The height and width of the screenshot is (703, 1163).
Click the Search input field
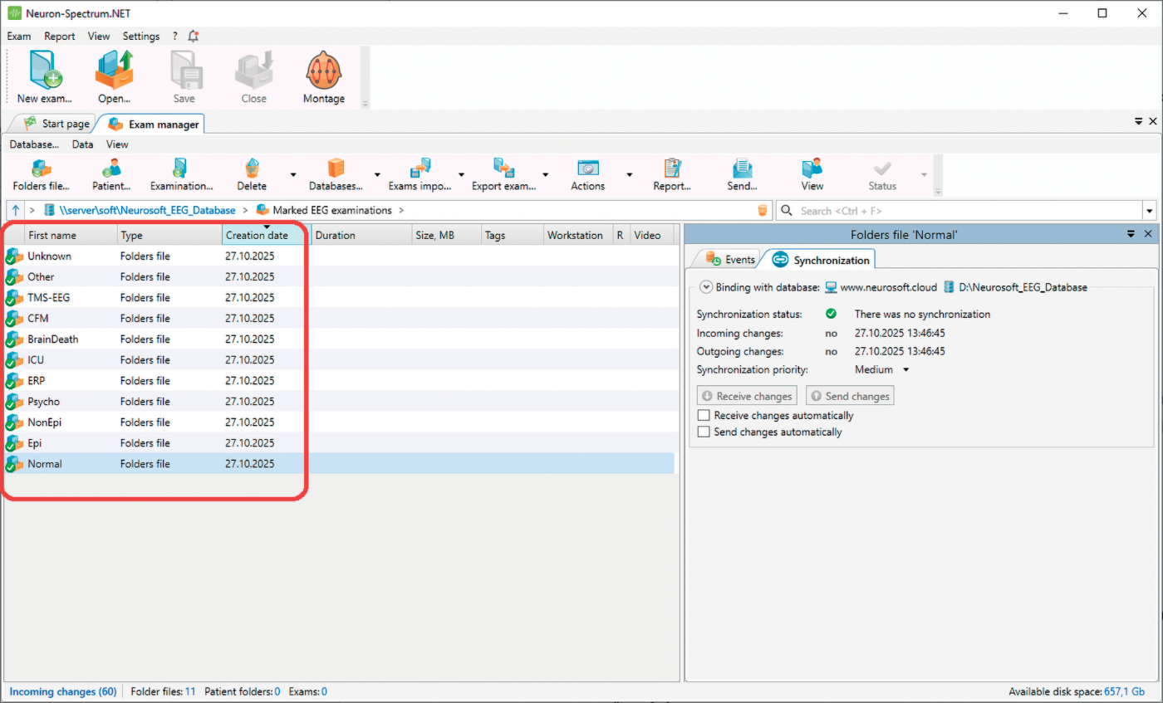pyautogui.click(x=959, y=211)
